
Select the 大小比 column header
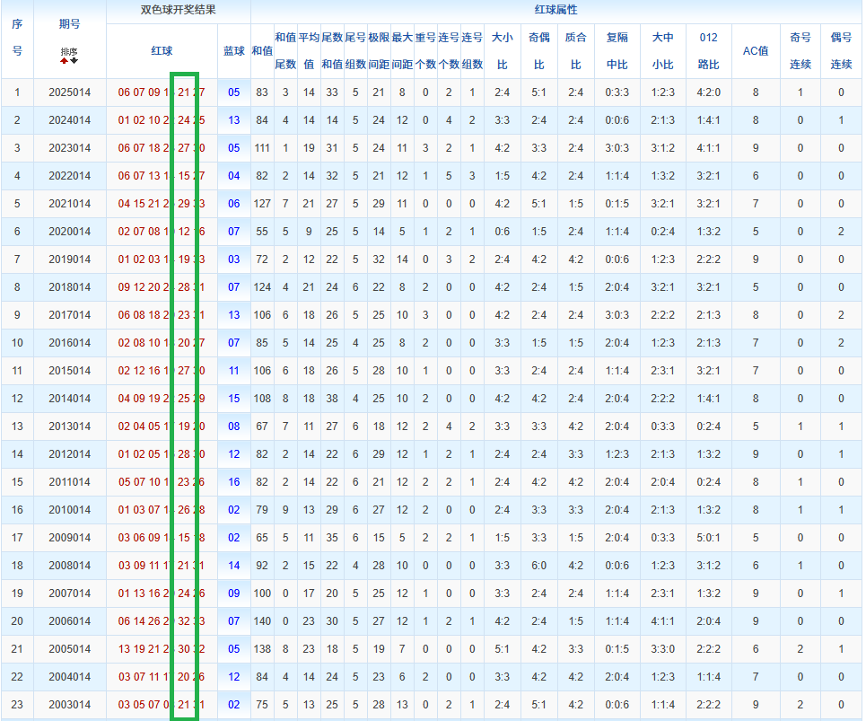pos(502,51)
